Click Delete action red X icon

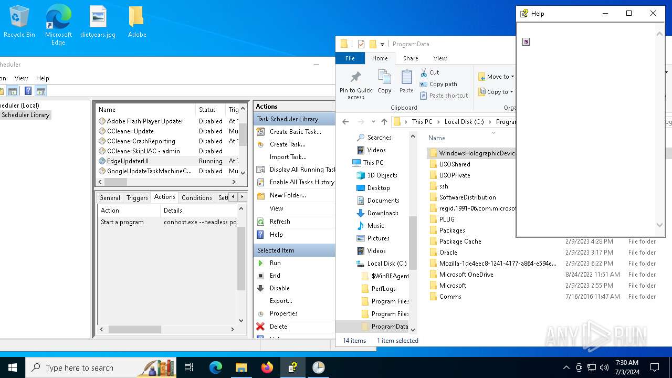click(260, 326)
